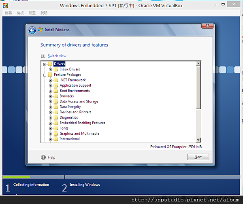Select the Embedded Enabling Features label
Viewport: 243px width, 204px height.
pyautogui.click(x=83, y=123)
